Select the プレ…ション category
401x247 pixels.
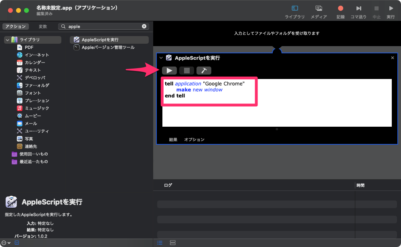pyautogui.click(x=33, y=101)
